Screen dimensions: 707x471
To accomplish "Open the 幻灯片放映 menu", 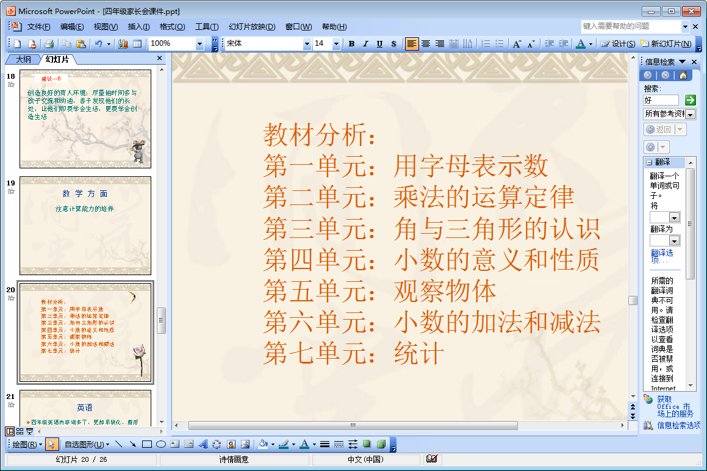I will pos(252,27).
